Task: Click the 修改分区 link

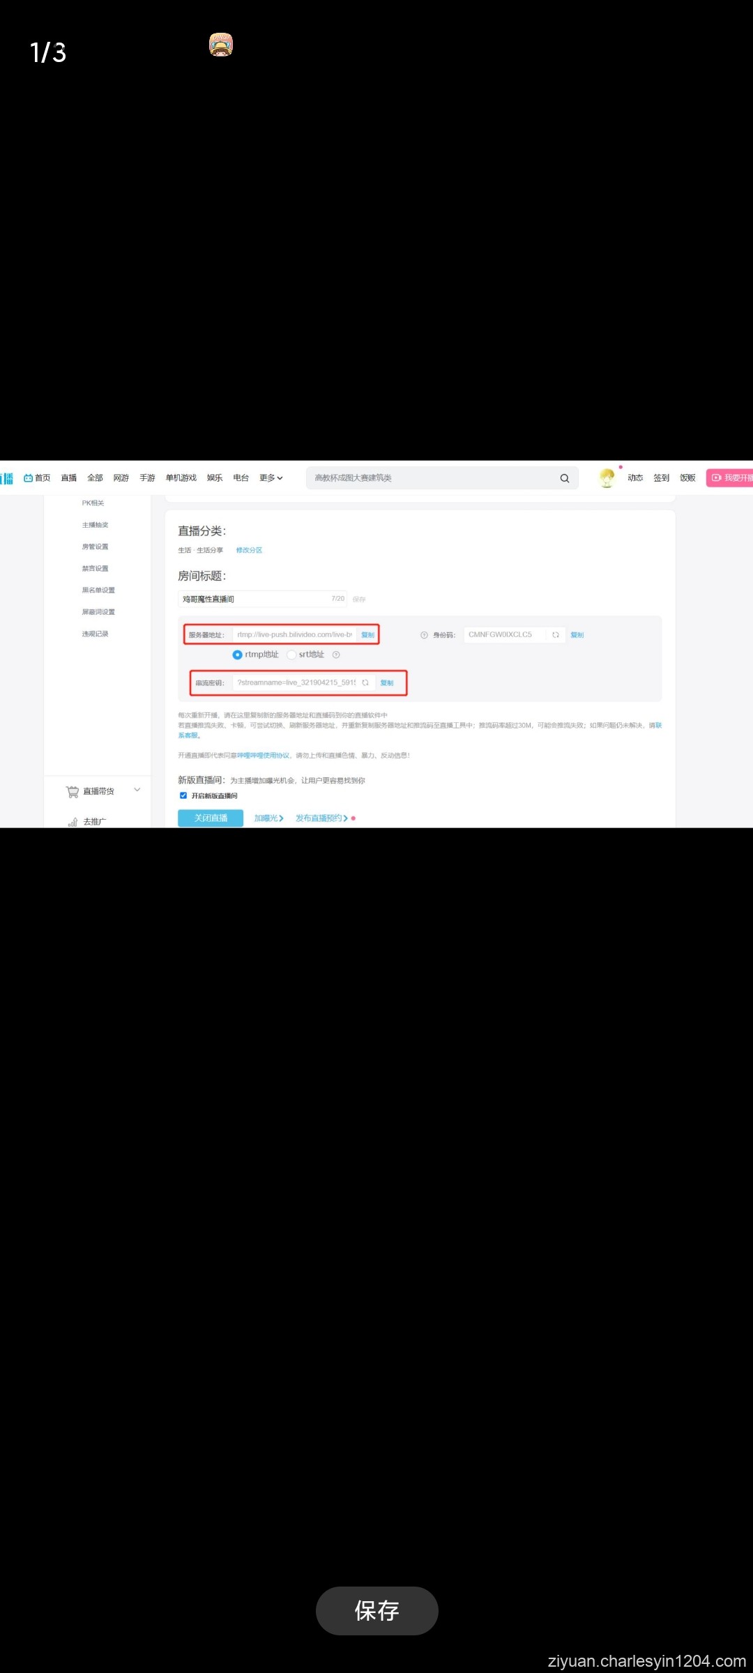Action: click(x=249, y=551)
